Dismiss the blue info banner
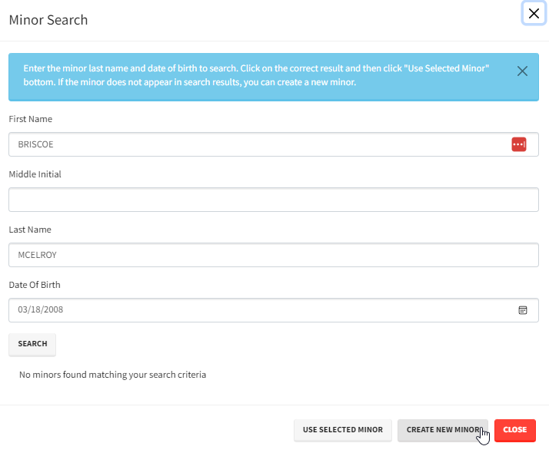549x453 pixels. [x=522, y=71]
